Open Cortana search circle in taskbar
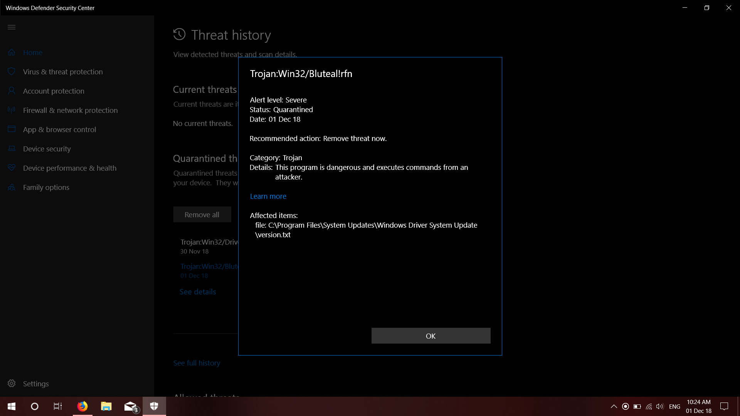Viewport: 740px width, 416px height. (x=35, y=406)
